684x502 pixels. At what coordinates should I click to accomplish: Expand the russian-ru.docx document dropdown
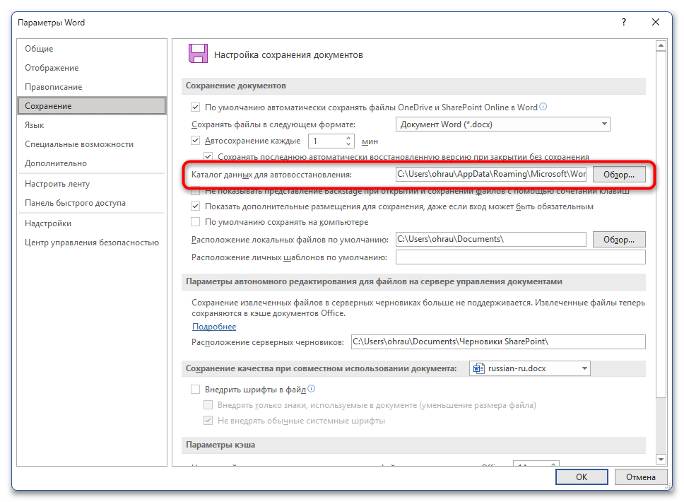[x=584, y=368]
